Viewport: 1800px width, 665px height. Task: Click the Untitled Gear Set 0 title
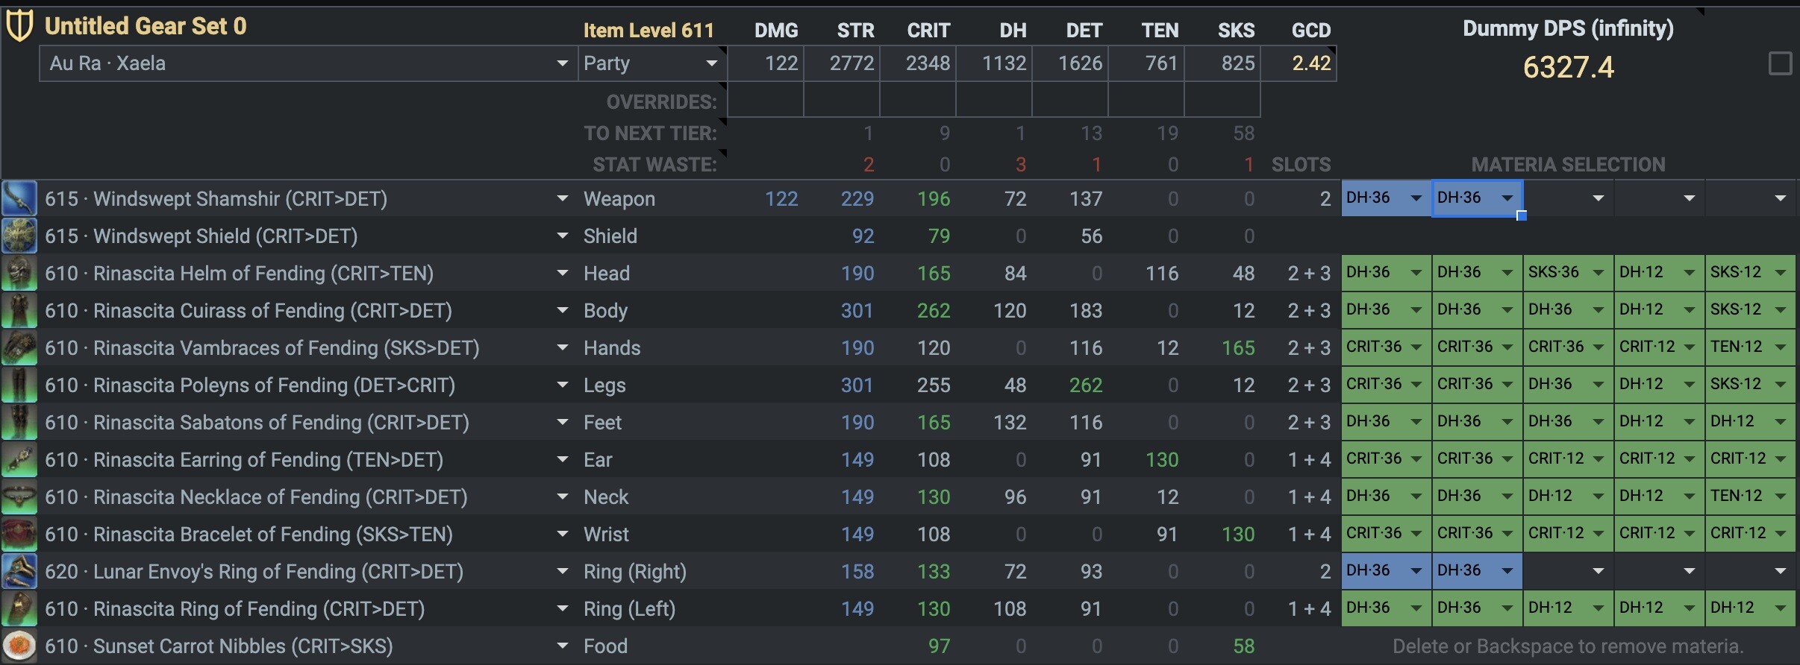[x=146, y=27]
